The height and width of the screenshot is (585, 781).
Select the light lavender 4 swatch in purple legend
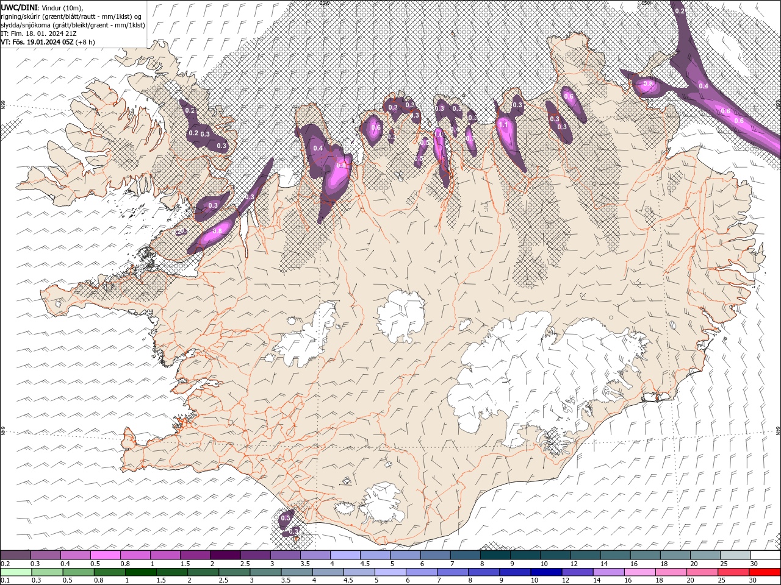(x=345, y=555)
